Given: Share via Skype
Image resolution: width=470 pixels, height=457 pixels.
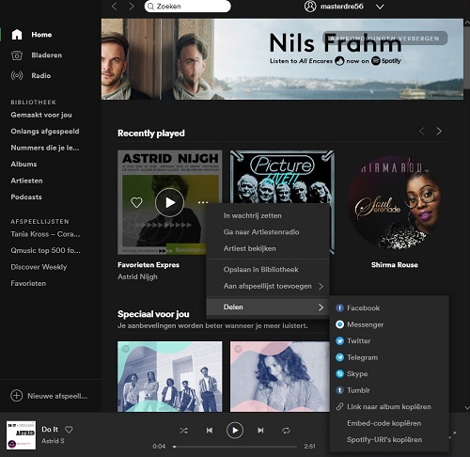Looking at the screenshot, I should tap(389, 373).
